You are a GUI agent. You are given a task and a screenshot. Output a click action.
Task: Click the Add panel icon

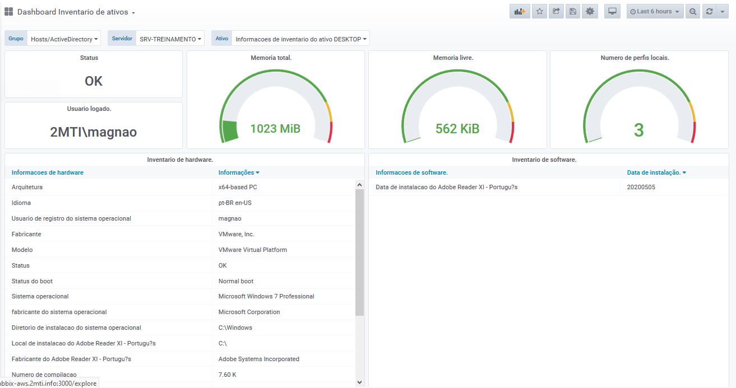pyautogui.click(x=520, y=11)
